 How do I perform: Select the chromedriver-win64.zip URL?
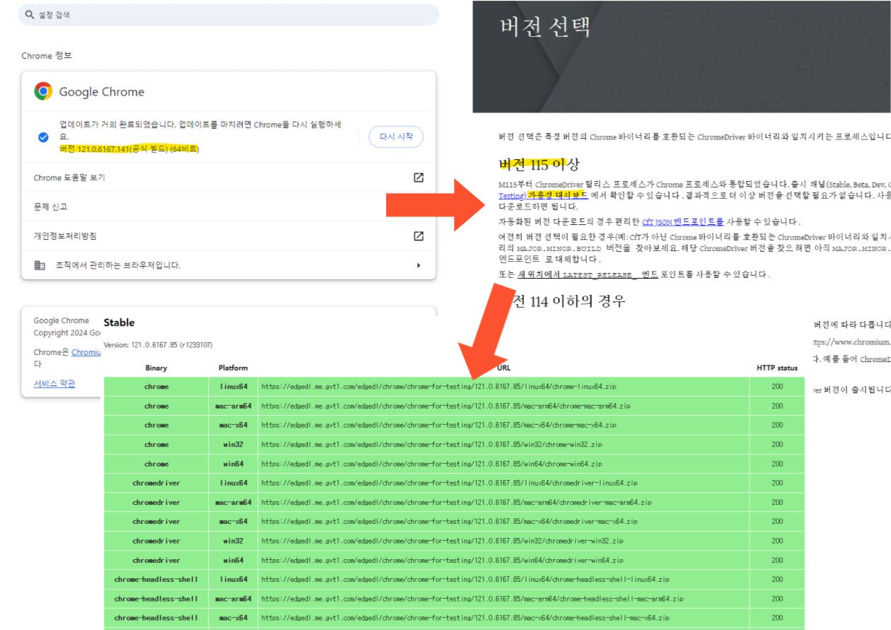click(x=442, y=560)
